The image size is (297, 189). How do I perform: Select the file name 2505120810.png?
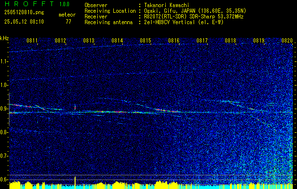click(24, 13)
